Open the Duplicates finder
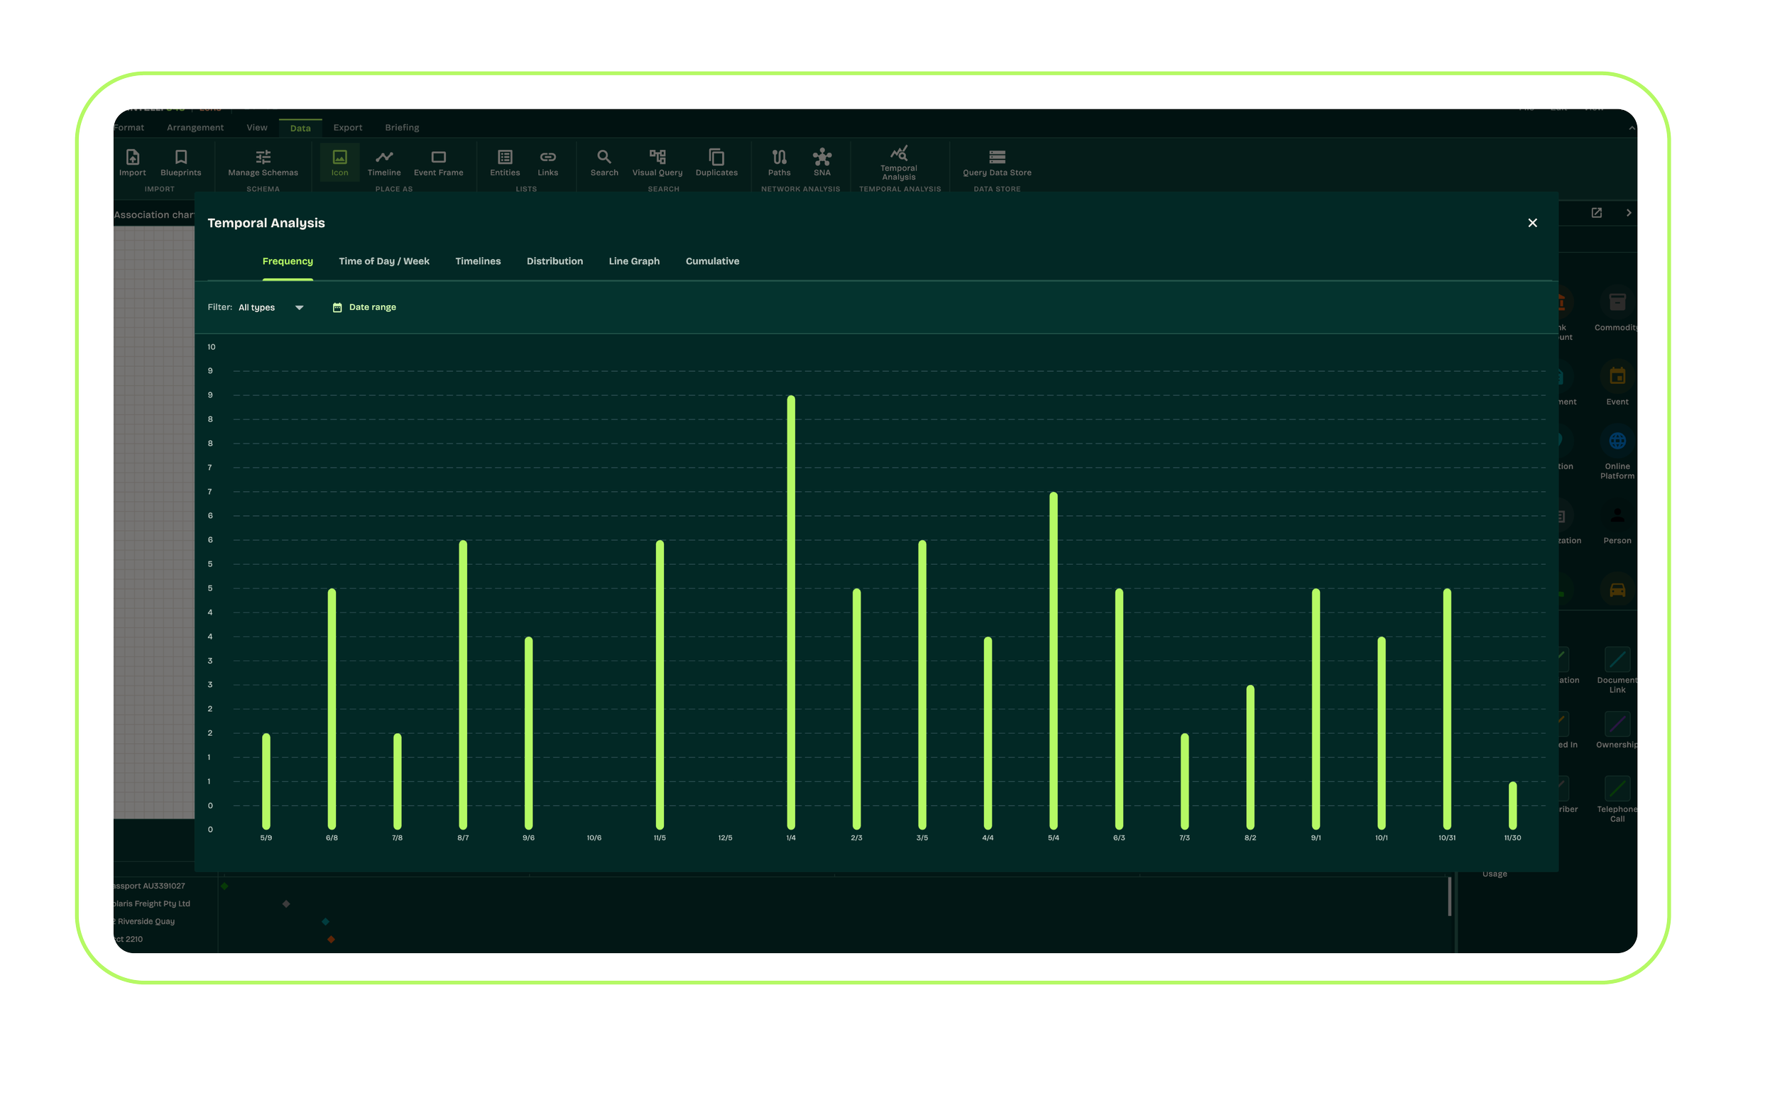 (716, 163)
